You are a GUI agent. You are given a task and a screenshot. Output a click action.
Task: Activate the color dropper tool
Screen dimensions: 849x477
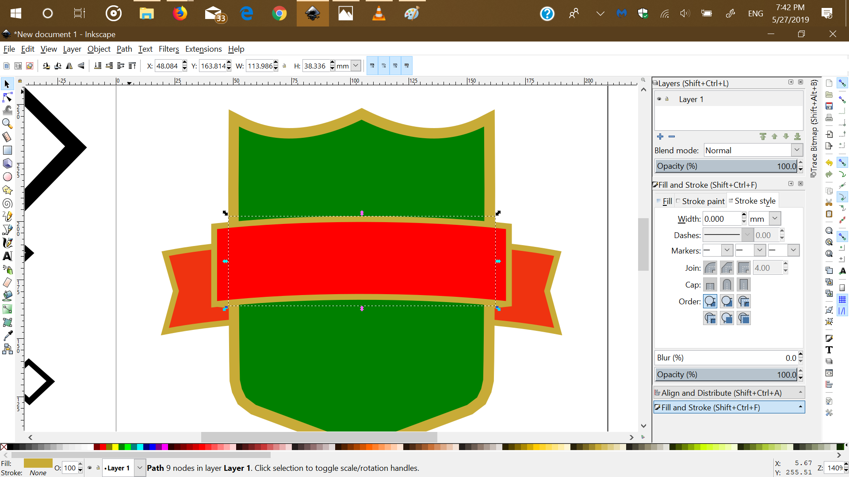pos(8,336)
